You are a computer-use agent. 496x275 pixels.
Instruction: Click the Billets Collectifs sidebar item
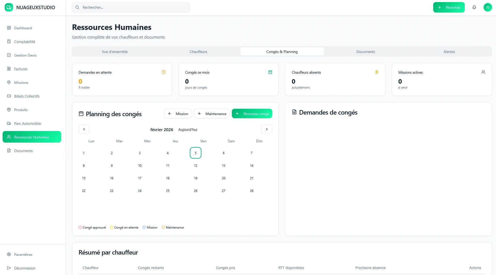point(27,96)
